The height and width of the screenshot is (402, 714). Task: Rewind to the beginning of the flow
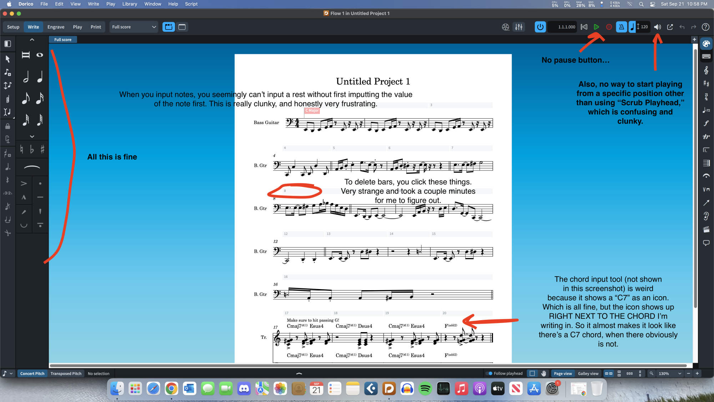click(584, 27)
